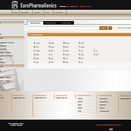Click the Register link
The width and height of the screenshot is (131, 131).
point(76,7)
